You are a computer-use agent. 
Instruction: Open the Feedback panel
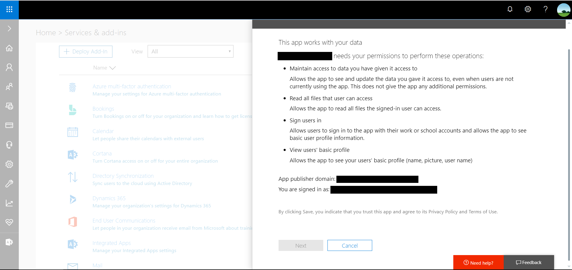[x=528, y=262]
